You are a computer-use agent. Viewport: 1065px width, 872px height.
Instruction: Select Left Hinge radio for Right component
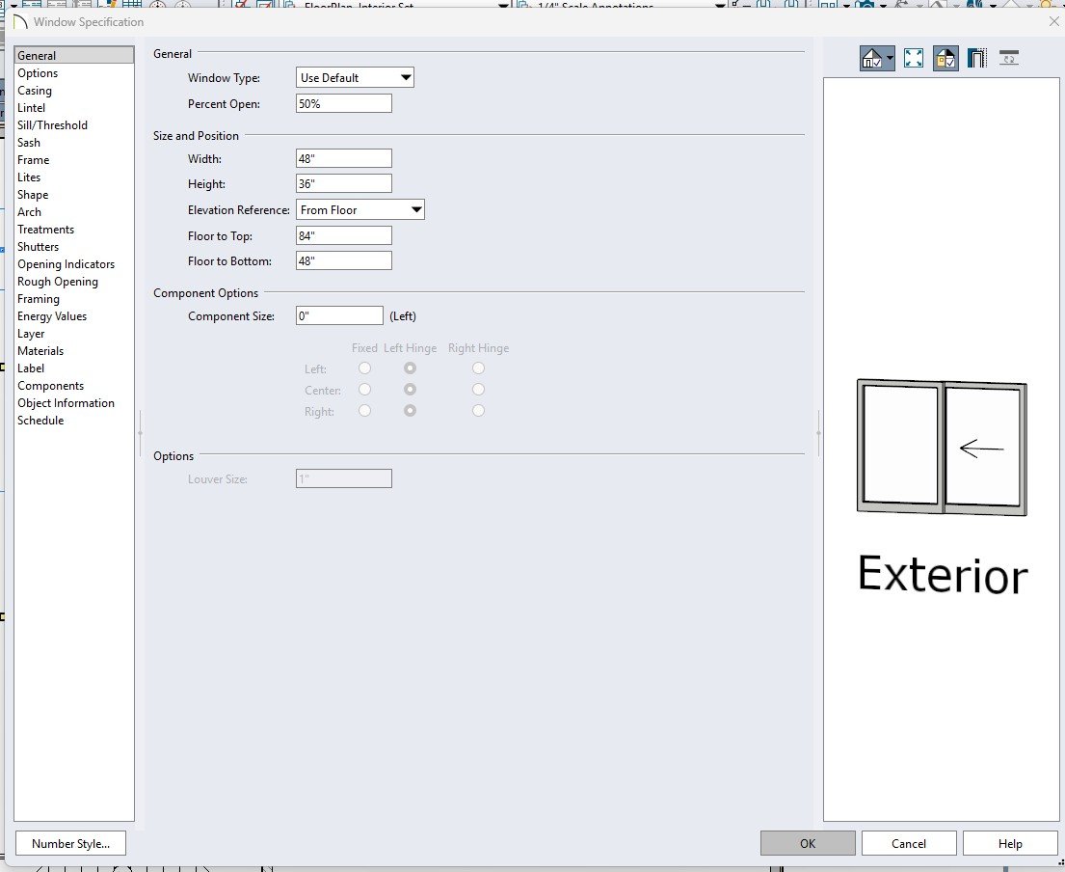coord(411,411)
